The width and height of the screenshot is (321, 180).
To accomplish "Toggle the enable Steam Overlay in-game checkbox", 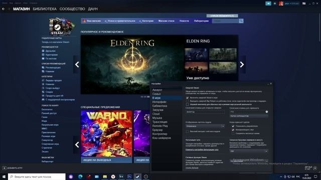I will (x=187, y=98).
